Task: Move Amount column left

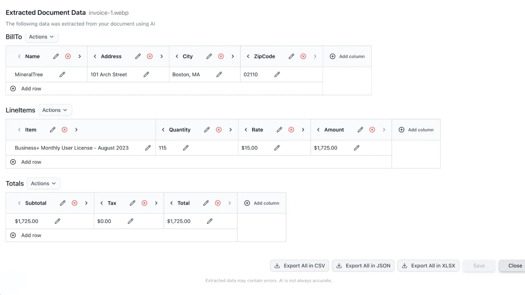Action: [318, 130]
